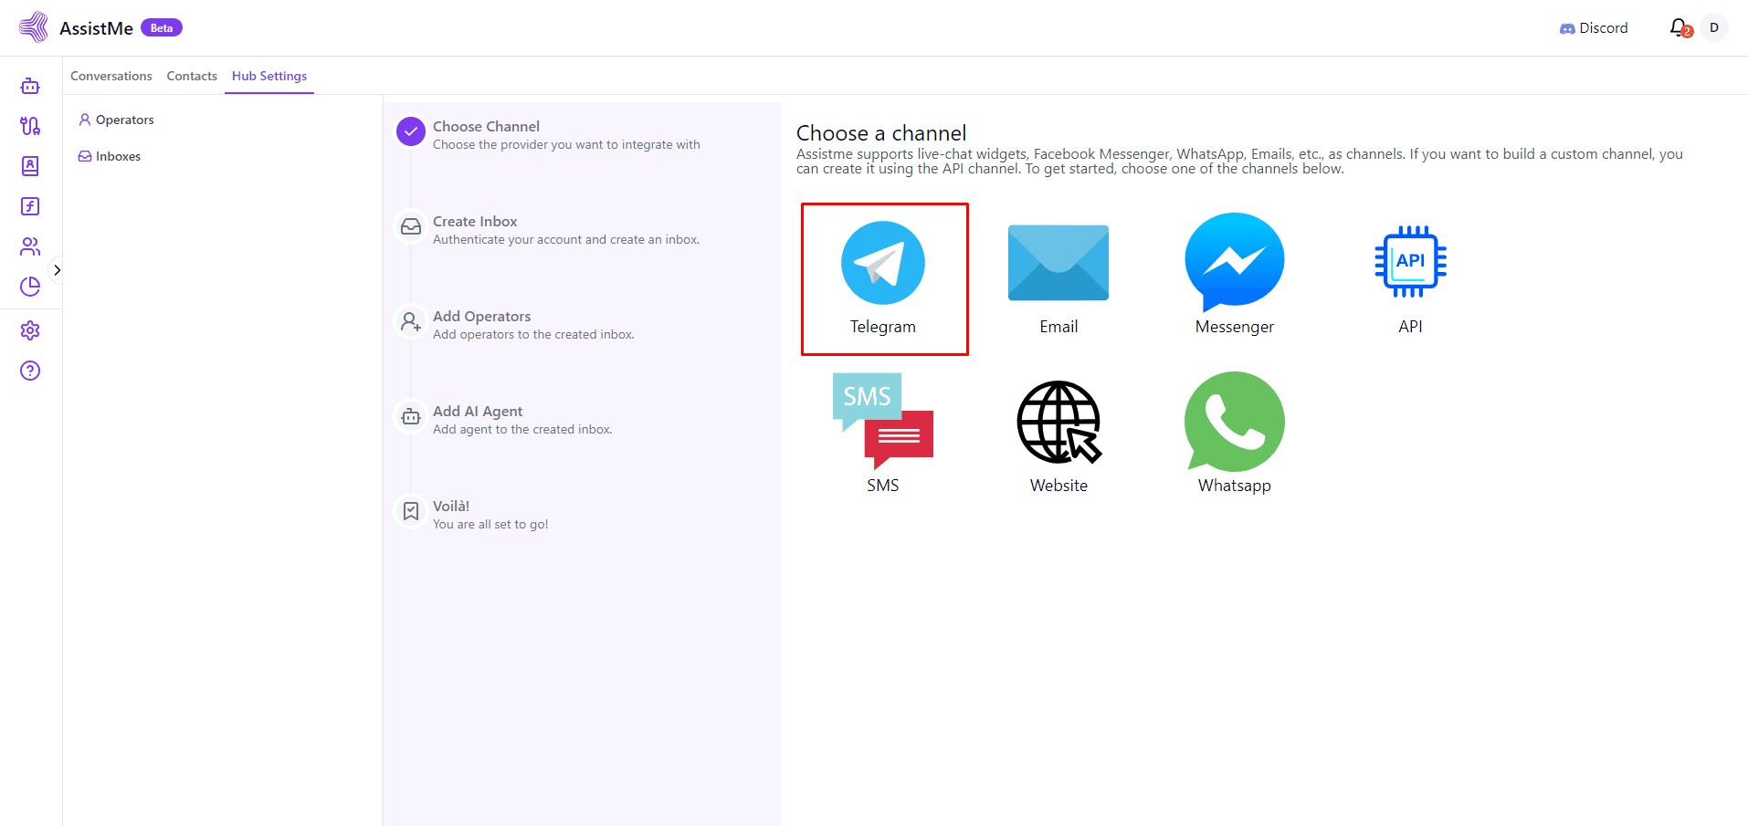Click the 'You are all set to go!' text
The image size is (1748, 826).
490,525
